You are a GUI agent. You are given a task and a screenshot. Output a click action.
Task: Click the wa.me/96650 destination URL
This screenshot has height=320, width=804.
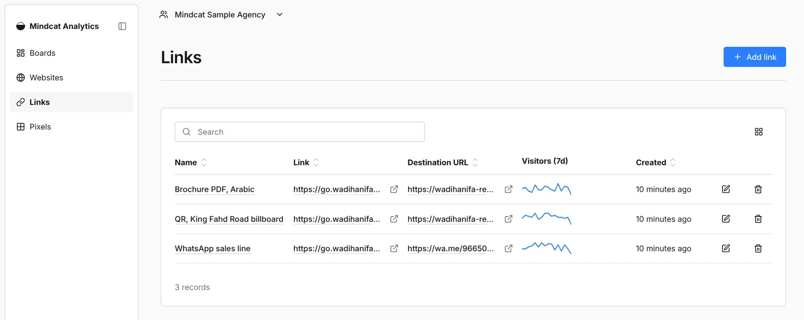point(451,248)
